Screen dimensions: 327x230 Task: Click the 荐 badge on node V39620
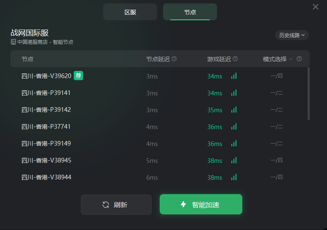click(78, 76)
